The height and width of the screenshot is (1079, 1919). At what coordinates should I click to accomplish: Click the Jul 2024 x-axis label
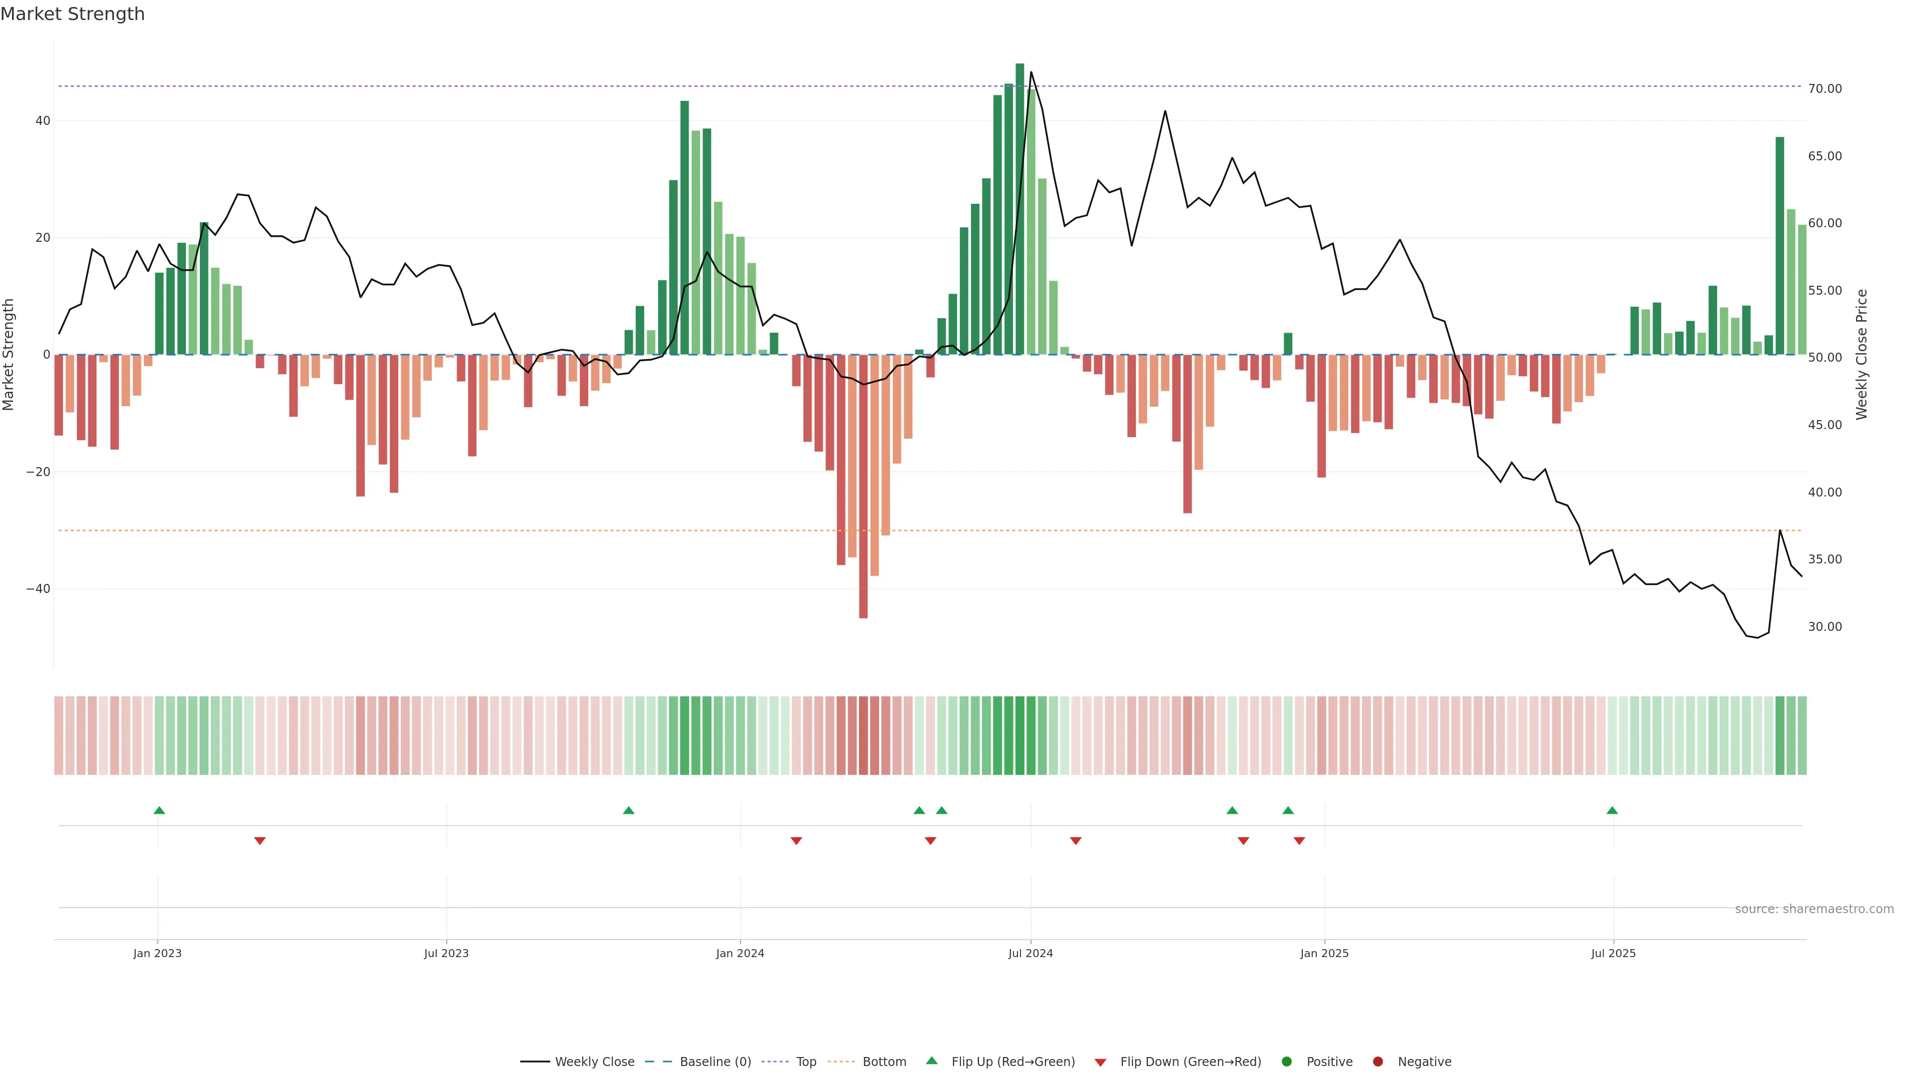[1030, 953]
